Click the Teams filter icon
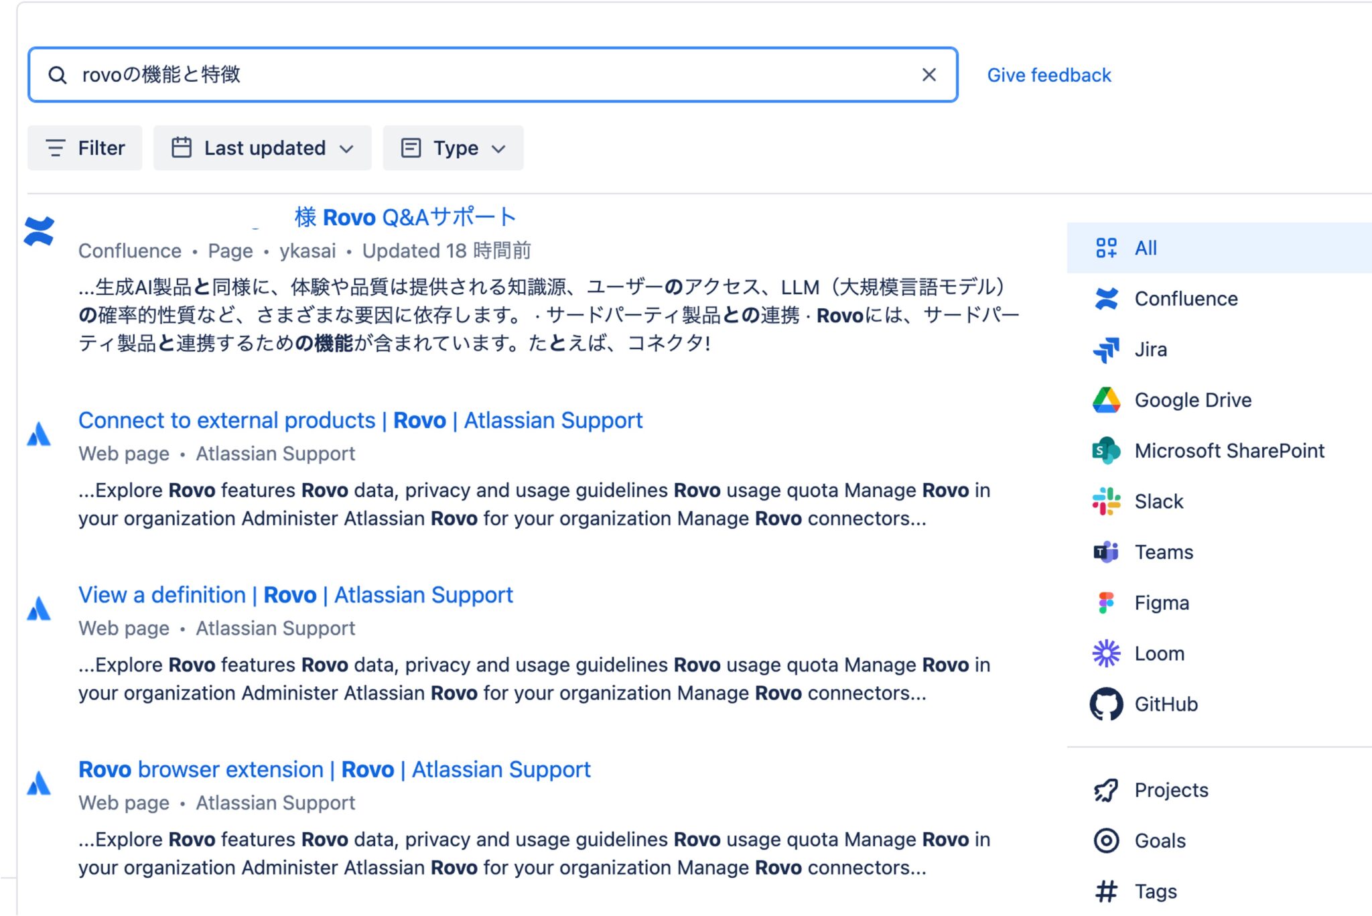 [1107, 551]
